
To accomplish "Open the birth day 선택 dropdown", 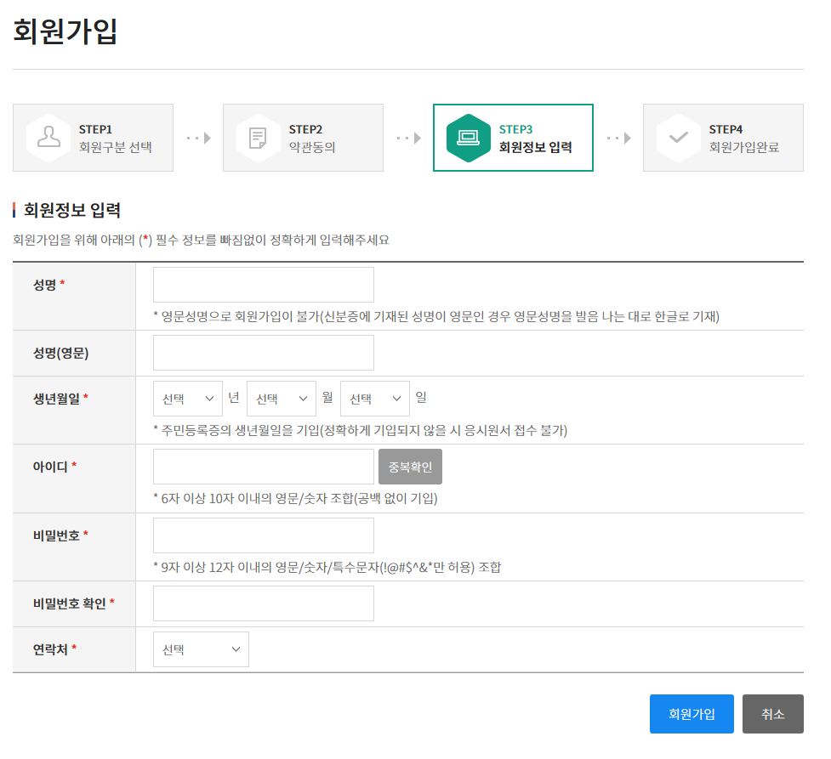I will coord(375,398).
